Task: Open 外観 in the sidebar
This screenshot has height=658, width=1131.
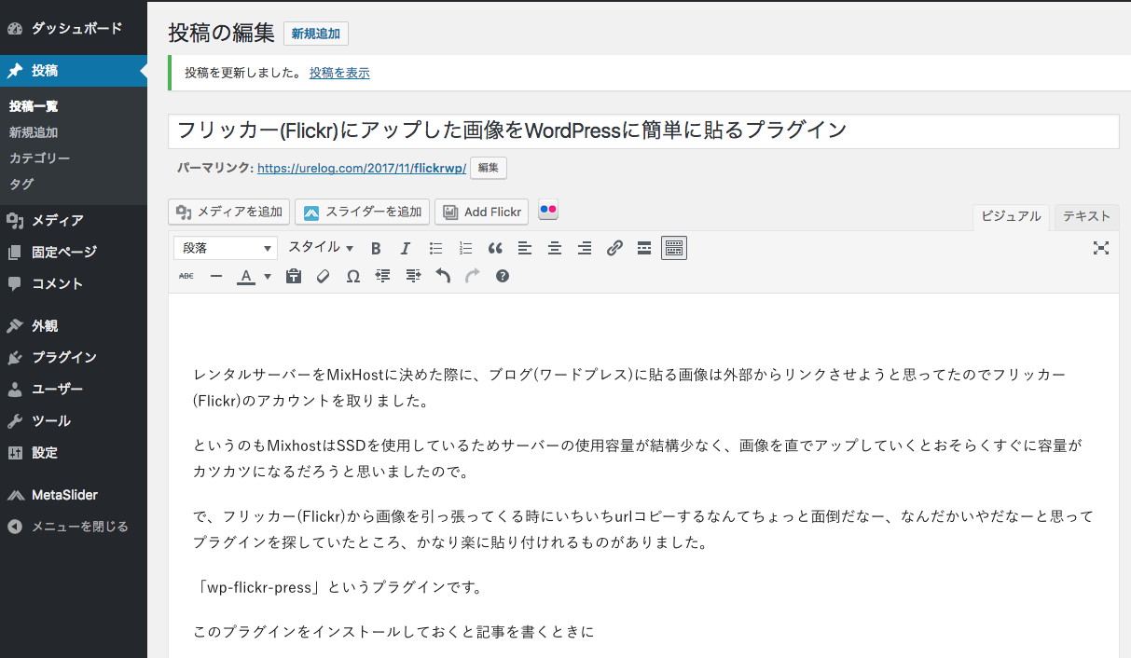Action: click(74, 326)
